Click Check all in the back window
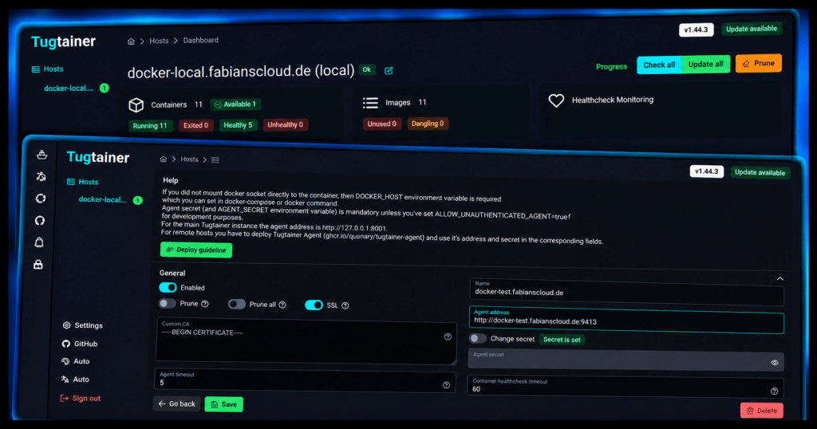 click(659, 65)
